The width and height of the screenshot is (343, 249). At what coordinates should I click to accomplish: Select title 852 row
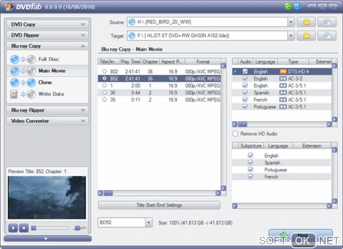pos(159,79)
